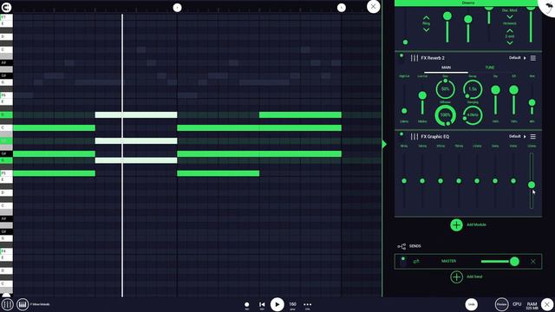Click the reverb Wet slider handle

[x=532, y=103]
